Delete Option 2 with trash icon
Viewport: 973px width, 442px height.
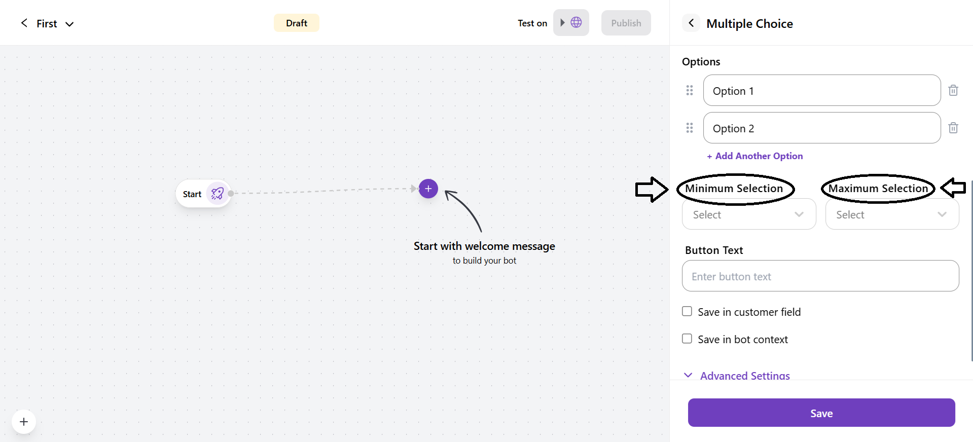coord(953,128)
